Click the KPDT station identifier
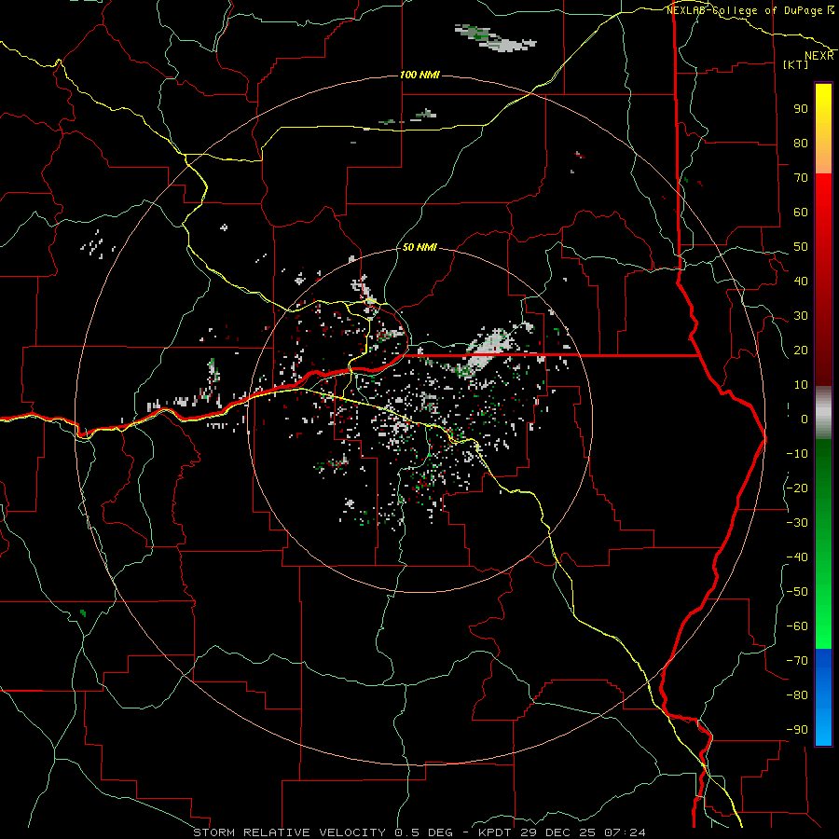 click(496, 832)
